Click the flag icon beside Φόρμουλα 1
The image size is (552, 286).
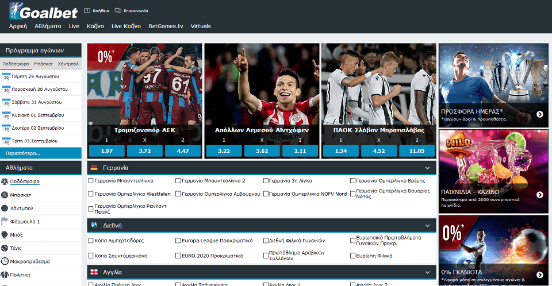5,221
